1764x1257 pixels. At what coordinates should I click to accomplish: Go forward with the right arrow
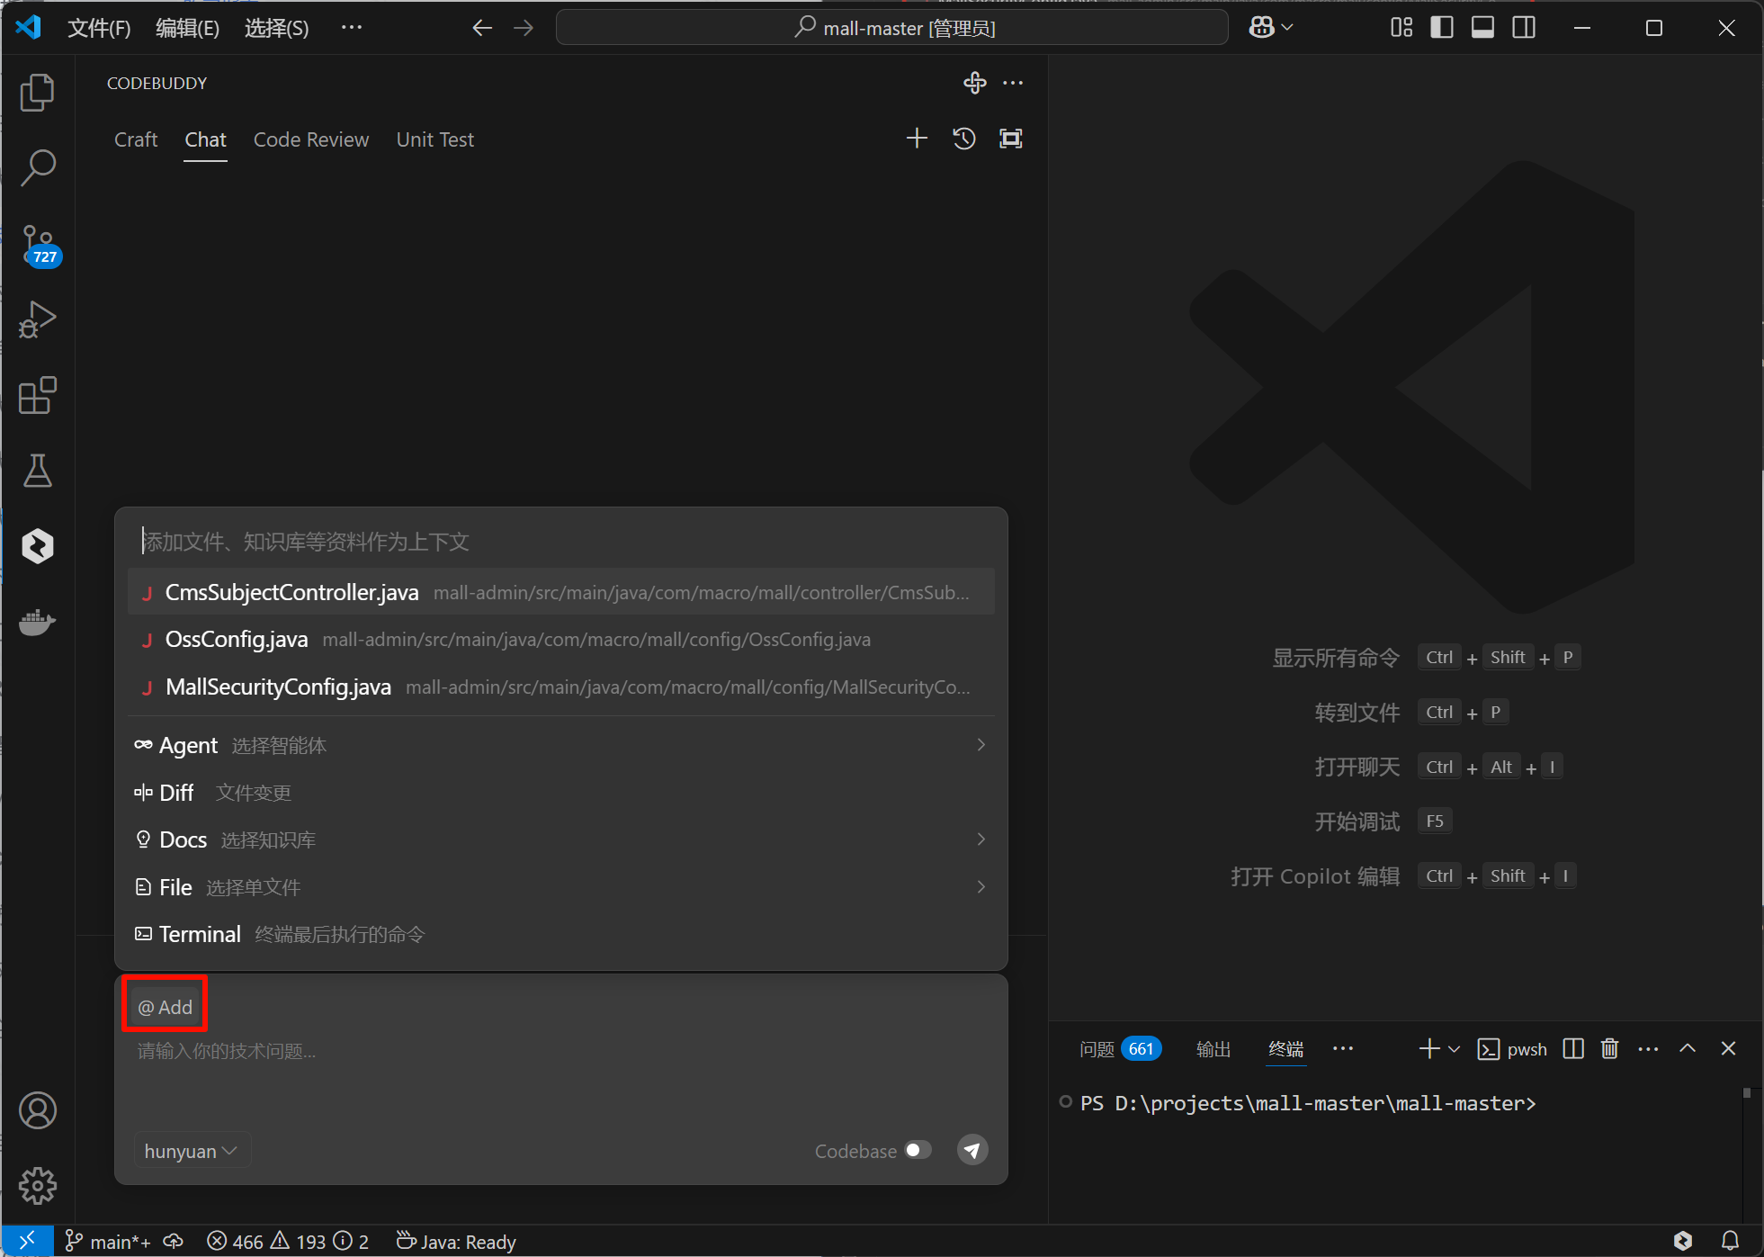[524, 28]
